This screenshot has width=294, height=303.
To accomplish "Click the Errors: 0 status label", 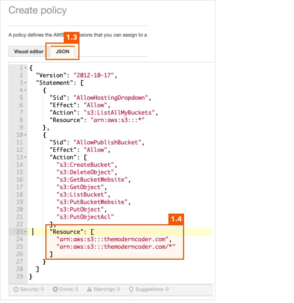I will pyautogui.click(x=68, y=289).
